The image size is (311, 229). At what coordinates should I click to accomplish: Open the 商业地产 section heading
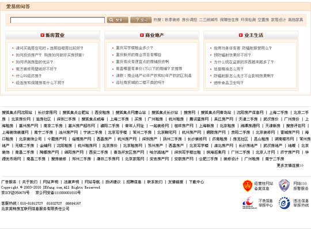(154, 35)
